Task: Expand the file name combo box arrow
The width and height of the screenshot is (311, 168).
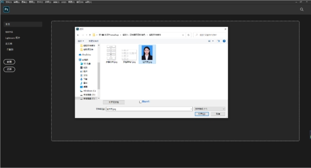Action: click(191, 109)
